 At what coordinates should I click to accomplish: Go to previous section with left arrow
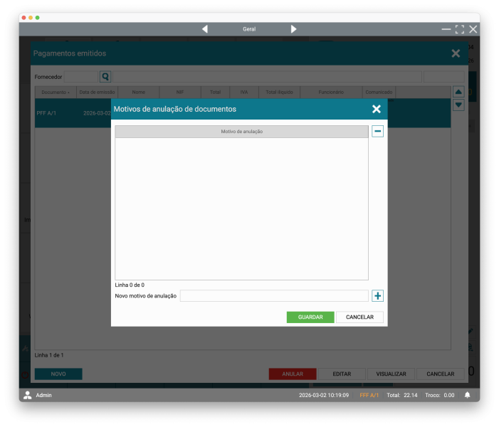click(205, 29)
